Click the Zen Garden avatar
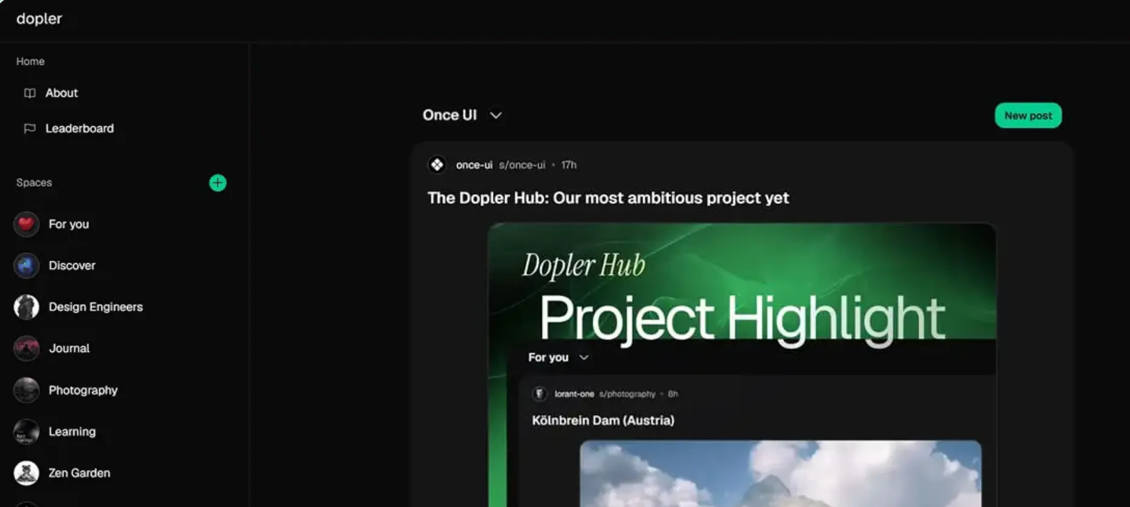Screen dimensions: 1130x507 pyautogui.click(x=26, y=473)
